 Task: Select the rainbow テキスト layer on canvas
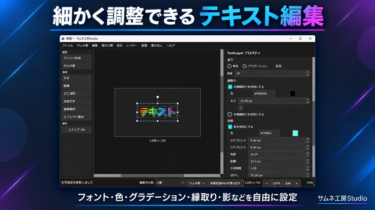coord(157,112)
